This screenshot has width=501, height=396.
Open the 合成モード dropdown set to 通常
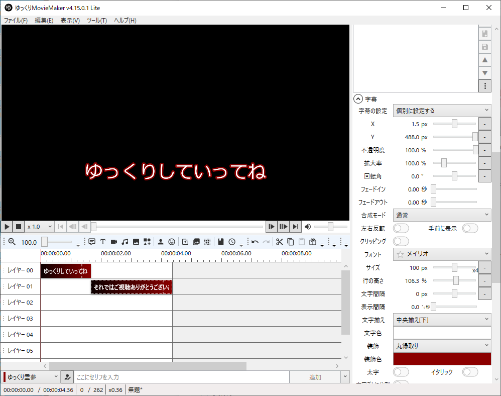[442, 215]
